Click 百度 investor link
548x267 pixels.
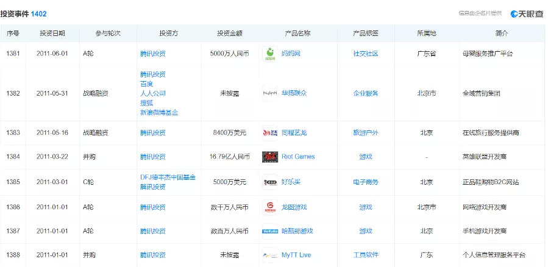click(x=146, y=84)
